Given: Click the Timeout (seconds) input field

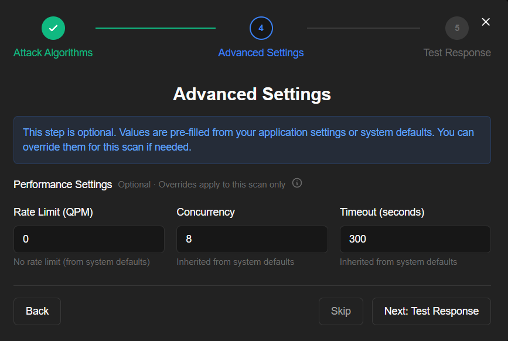Looking at the screenshot, I should click(415, 239).
